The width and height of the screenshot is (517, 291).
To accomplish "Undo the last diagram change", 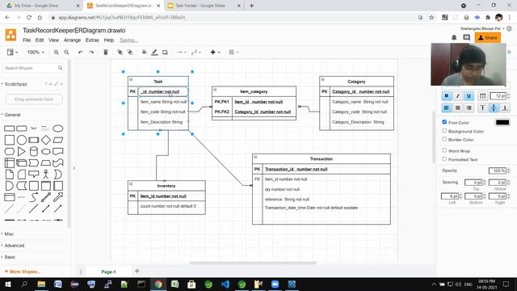I will 81,52.
